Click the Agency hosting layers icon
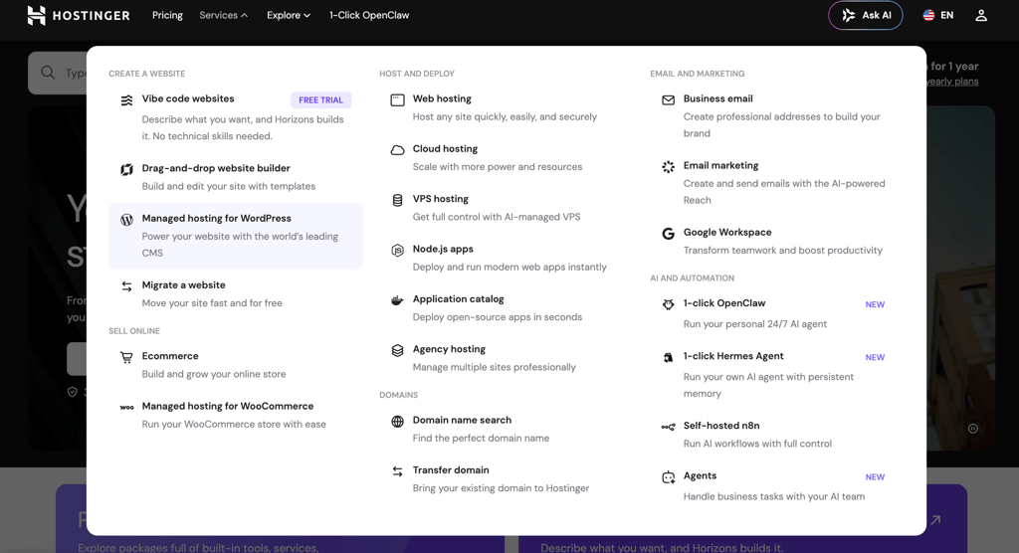Viewport: 1019px width, 553px height. 397,350
